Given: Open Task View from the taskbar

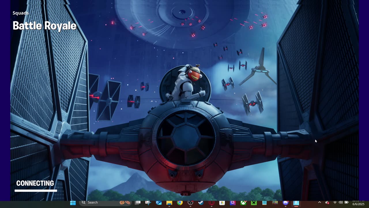Looking at the screenshot, I should tap(138, 203).
